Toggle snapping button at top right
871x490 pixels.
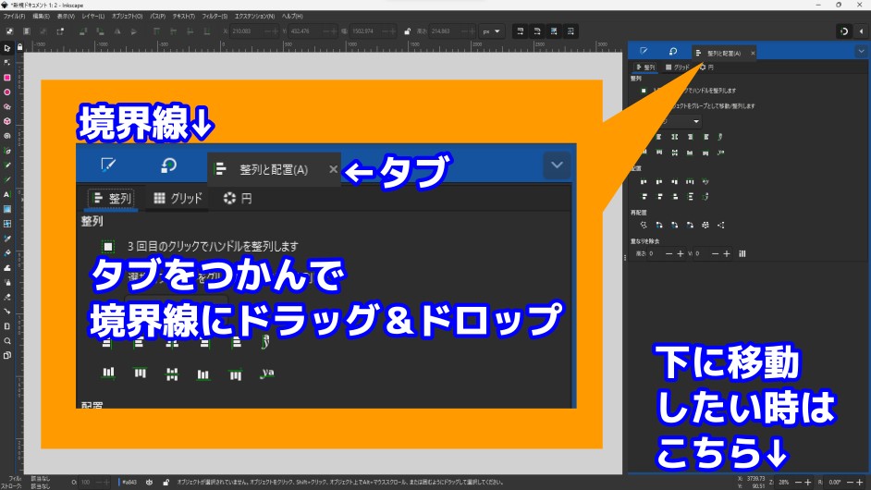coord(844,31)
